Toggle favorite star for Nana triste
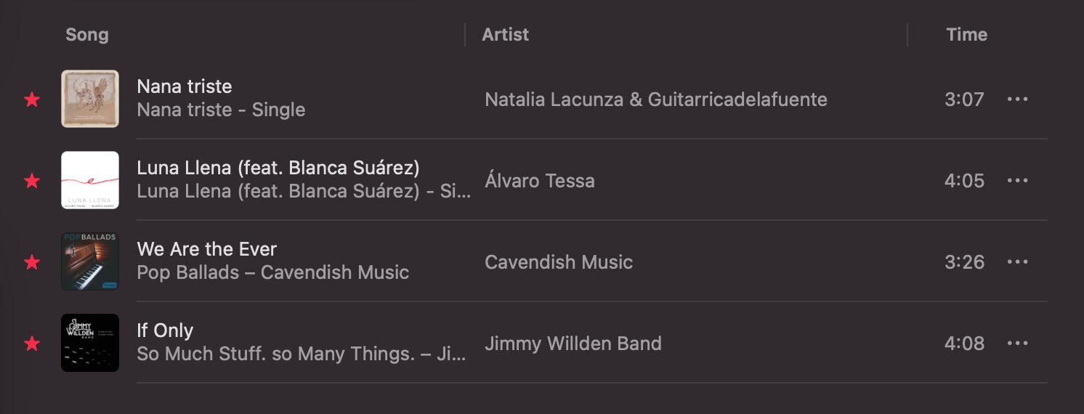 tap(32, 100)
